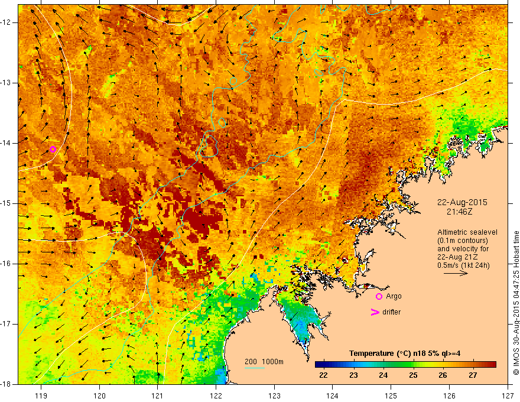
Task: Click the 200 1000m depth label
Action: point(264,362)
